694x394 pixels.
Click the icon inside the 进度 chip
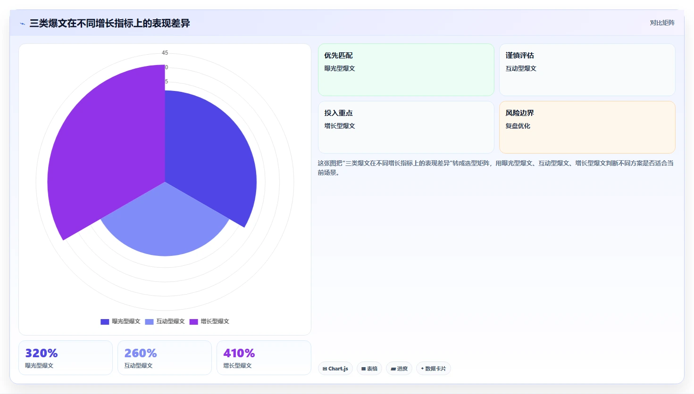[393, 369]
